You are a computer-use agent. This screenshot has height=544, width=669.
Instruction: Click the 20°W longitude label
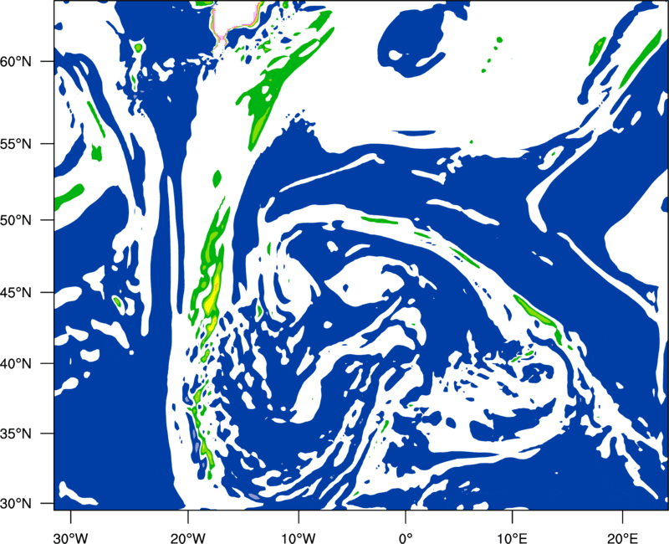point(188,537)
